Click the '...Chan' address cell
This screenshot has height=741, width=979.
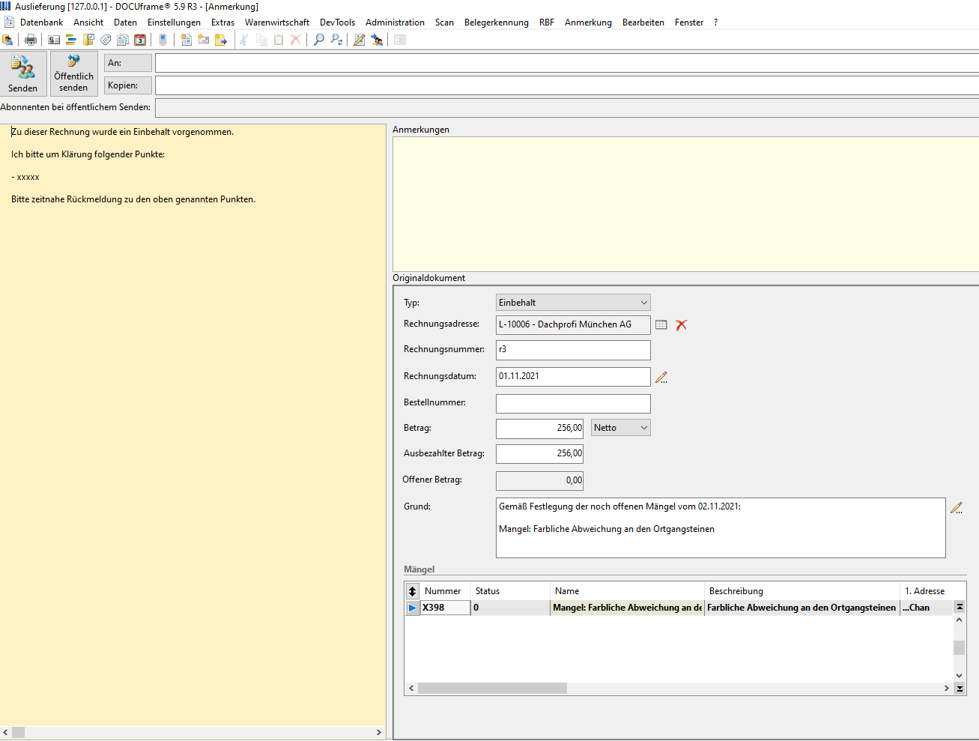[x=926, y=608]
